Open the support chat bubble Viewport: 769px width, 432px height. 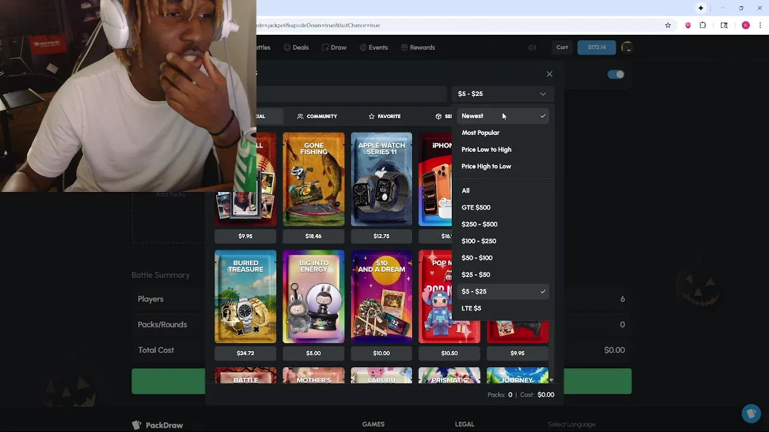tap(751, 413)
